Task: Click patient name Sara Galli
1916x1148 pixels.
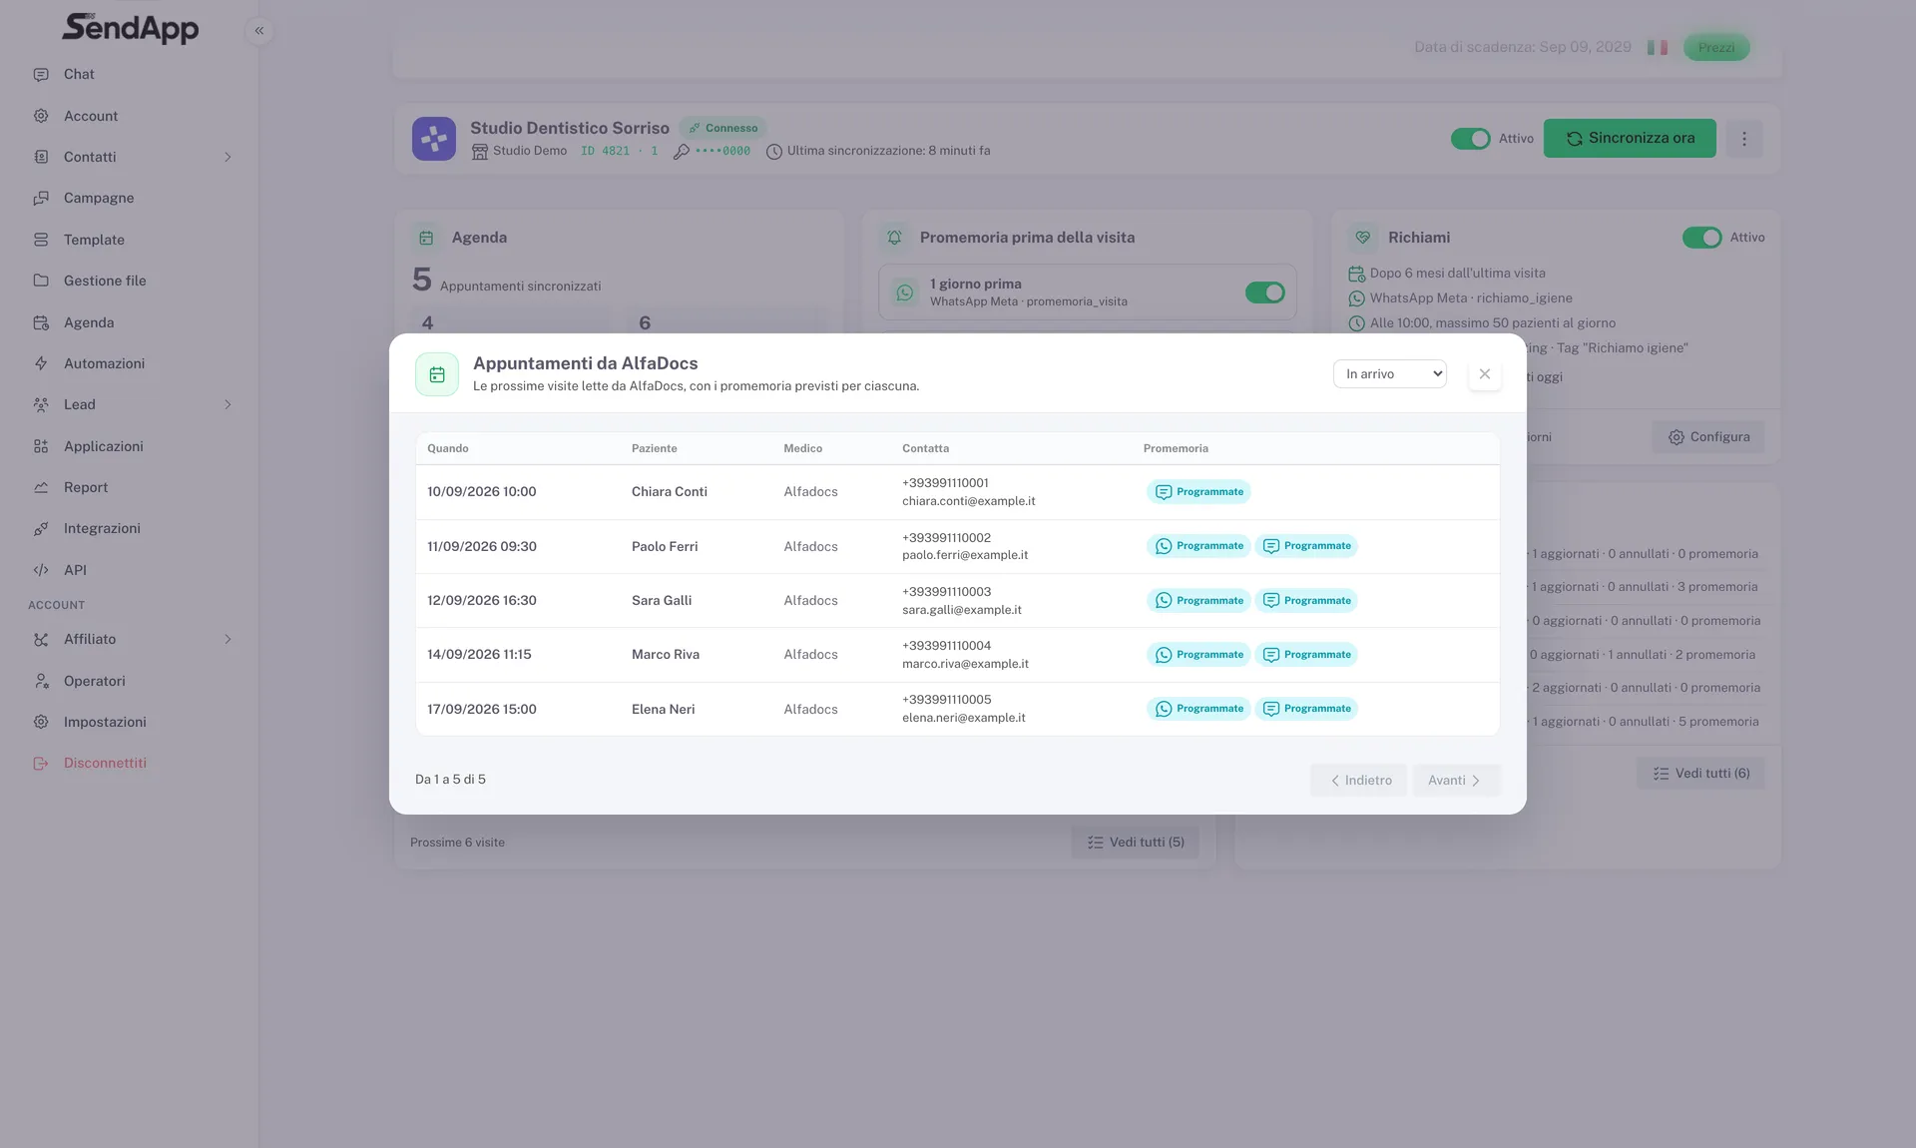Action: [x=662, y=601]
